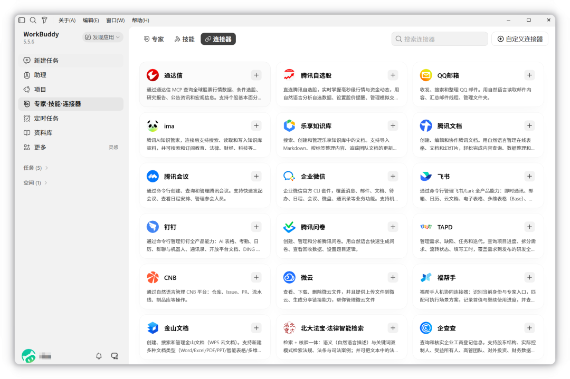Start a 新建任务 in the sidebar
570x379 pixels.
(71, 61)
